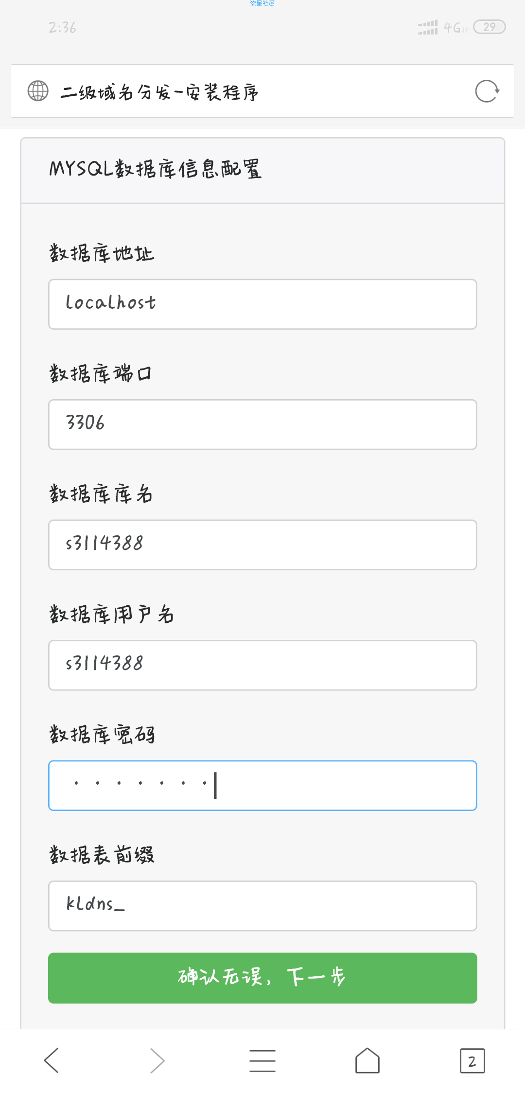Focus the database address field with localhost
The image size is (525, 1093).
coord(262,304)
